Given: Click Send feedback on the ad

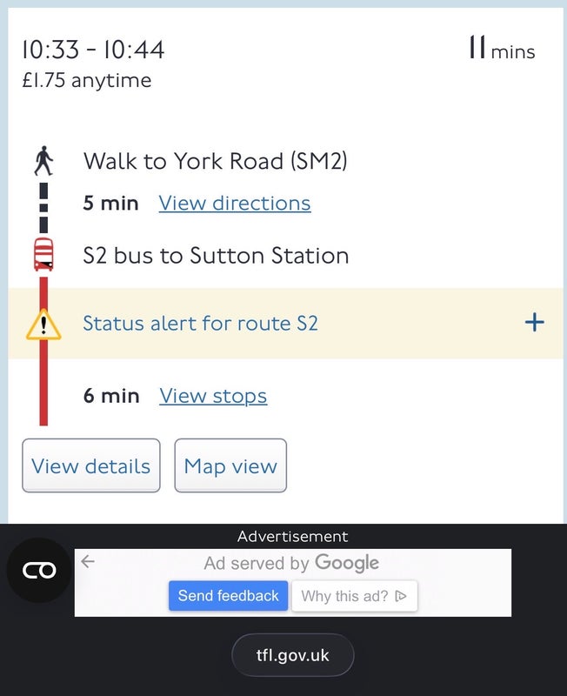Looking at the screenshot, I should (228, 596).
